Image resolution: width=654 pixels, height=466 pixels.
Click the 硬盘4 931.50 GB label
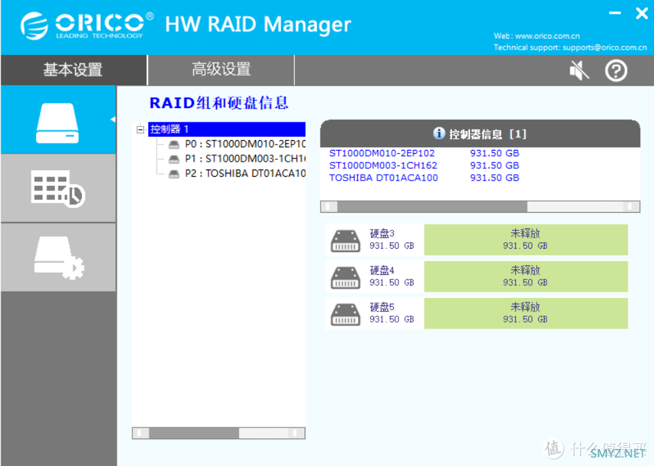click(391, 276)
